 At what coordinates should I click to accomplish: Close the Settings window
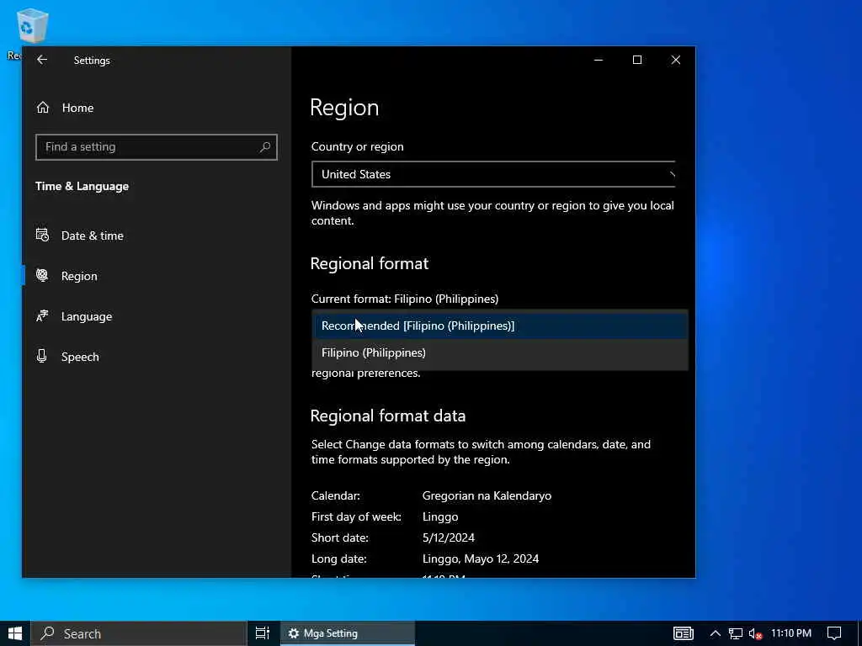pyautogui.click(x=676, y=60)
